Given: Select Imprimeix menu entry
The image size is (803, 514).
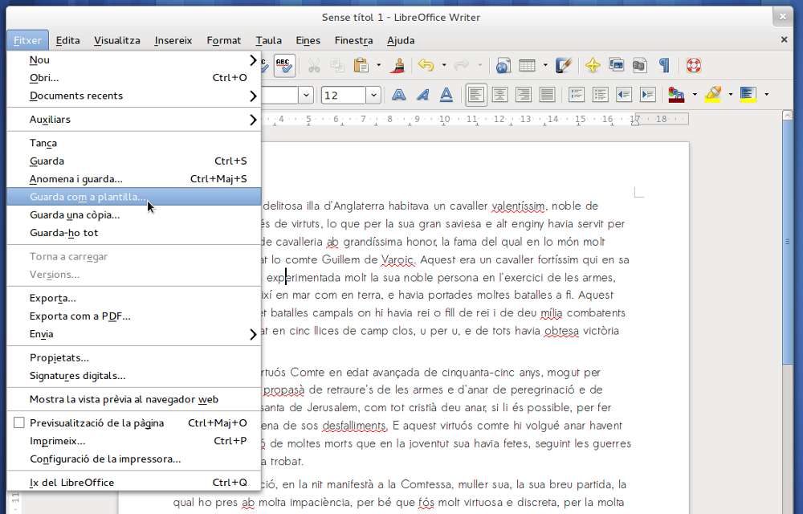Looking at the screenshot, I should 134,441.
